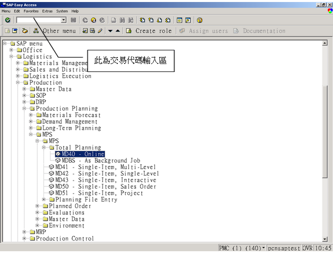Screen dimensions: 333x253
Task: Select MD40 - Online transaction
Action: tap(80, 154)
